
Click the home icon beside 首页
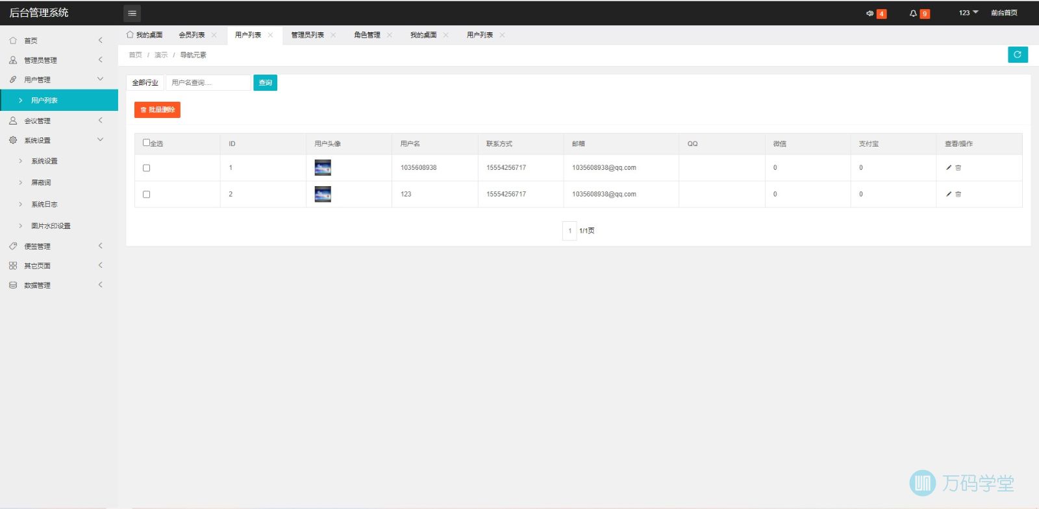click(13, 40)
